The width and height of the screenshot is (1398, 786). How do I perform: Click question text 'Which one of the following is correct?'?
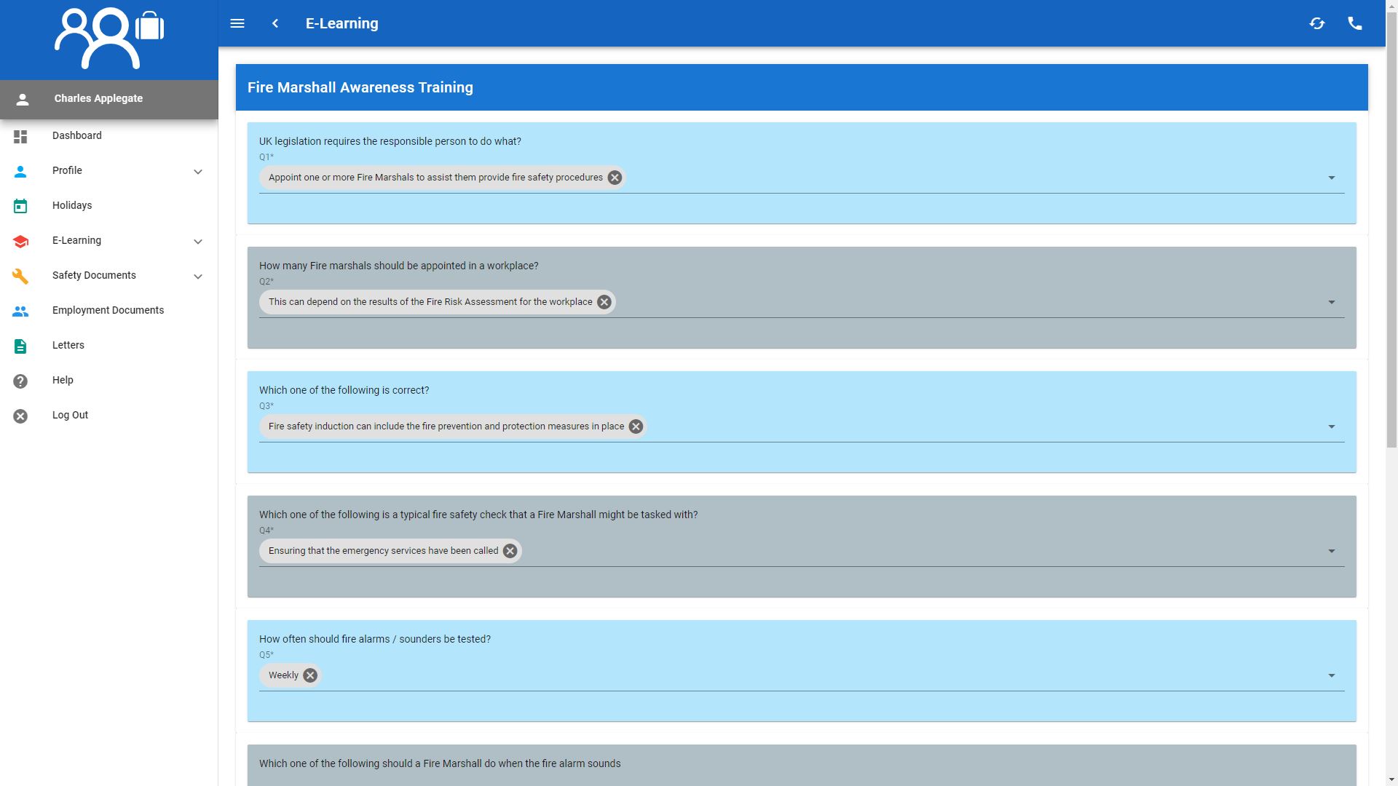pos(344,390)
